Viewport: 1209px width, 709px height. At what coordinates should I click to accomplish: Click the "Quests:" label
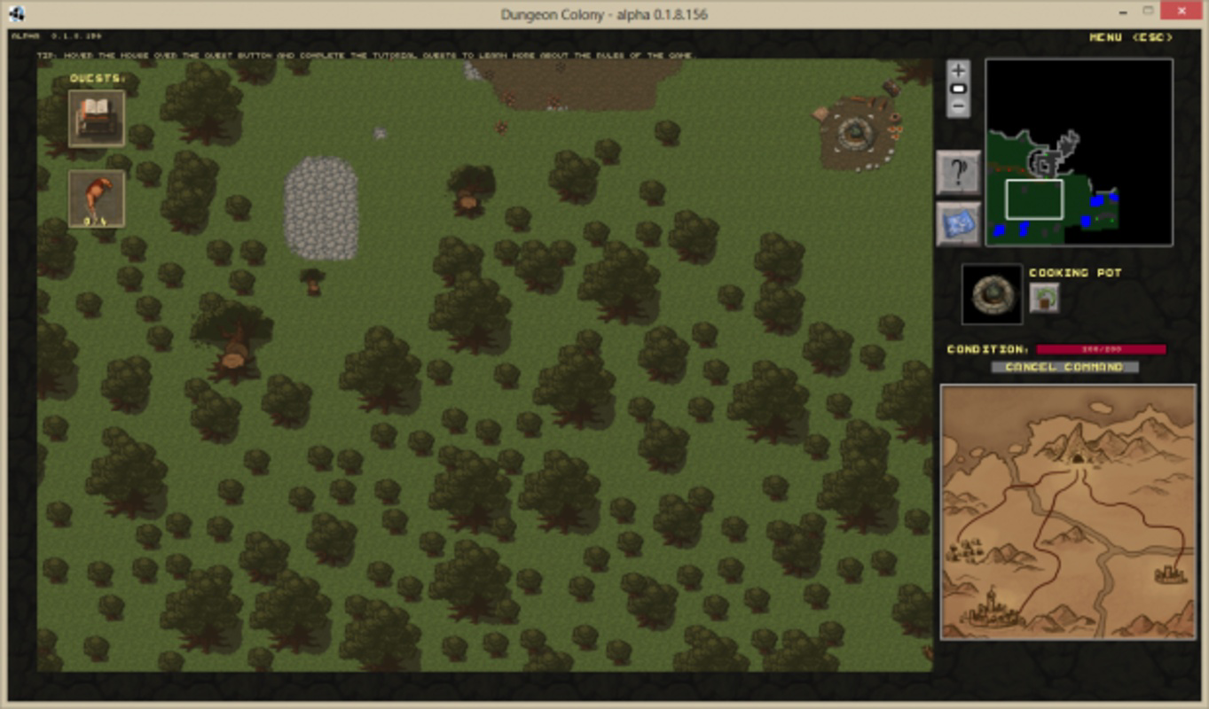tap(98, 78)
